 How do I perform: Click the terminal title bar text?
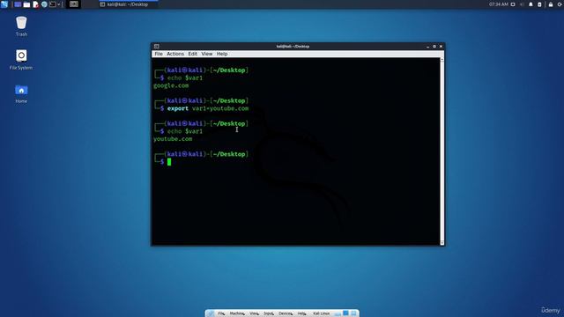(x=293, y=47)
